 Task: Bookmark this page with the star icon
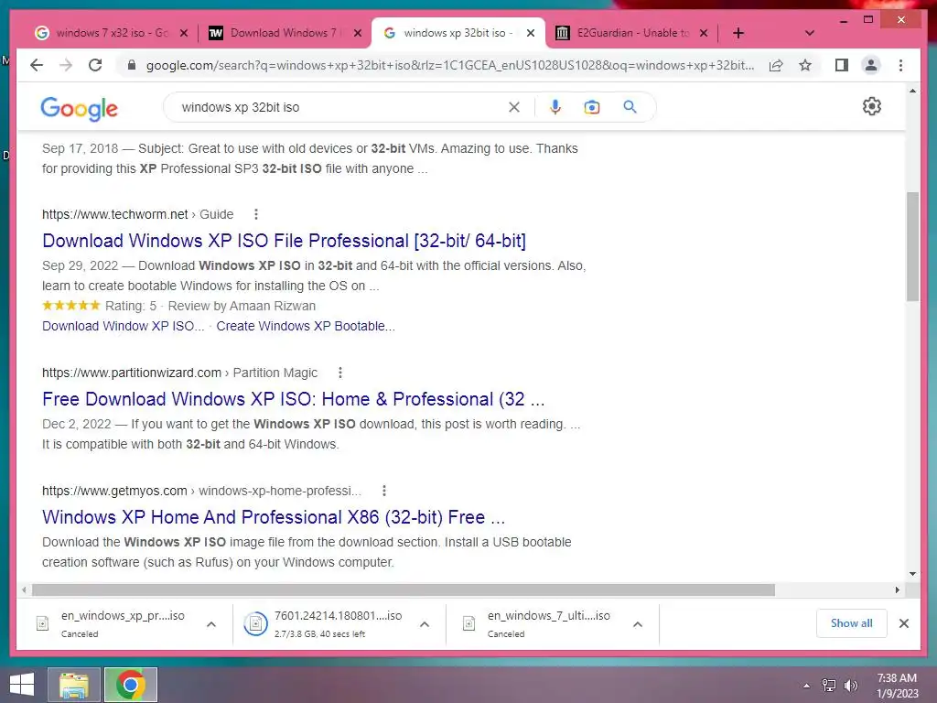[x=805, y=65]
